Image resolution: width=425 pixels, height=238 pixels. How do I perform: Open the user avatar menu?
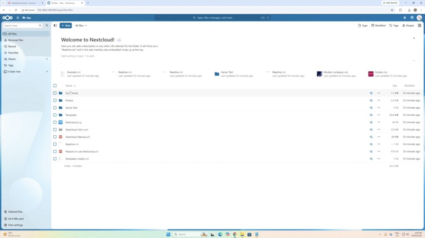point(419,17)
